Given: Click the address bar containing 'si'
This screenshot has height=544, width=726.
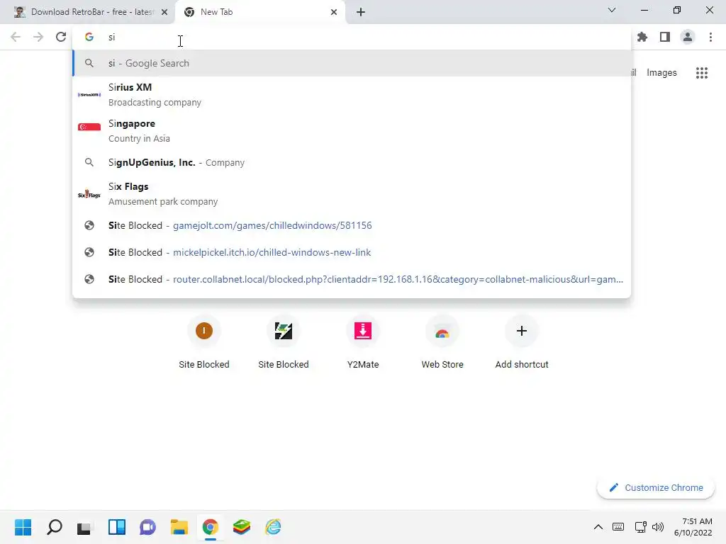Looking at the screenshot, I should (x=352, y=37).
